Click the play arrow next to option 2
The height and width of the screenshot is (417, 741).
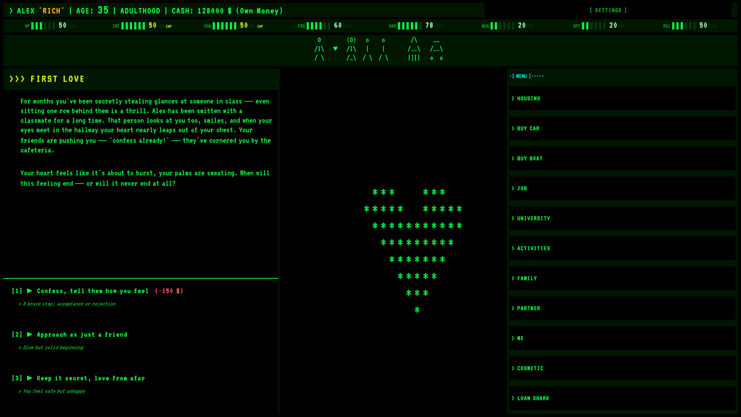(x=30, y=334)
